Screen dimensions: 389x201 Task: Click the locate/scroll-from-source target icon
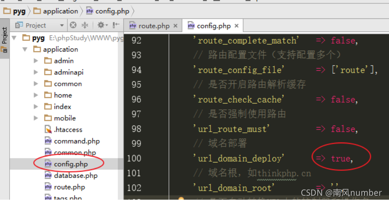tap(73, 25)
